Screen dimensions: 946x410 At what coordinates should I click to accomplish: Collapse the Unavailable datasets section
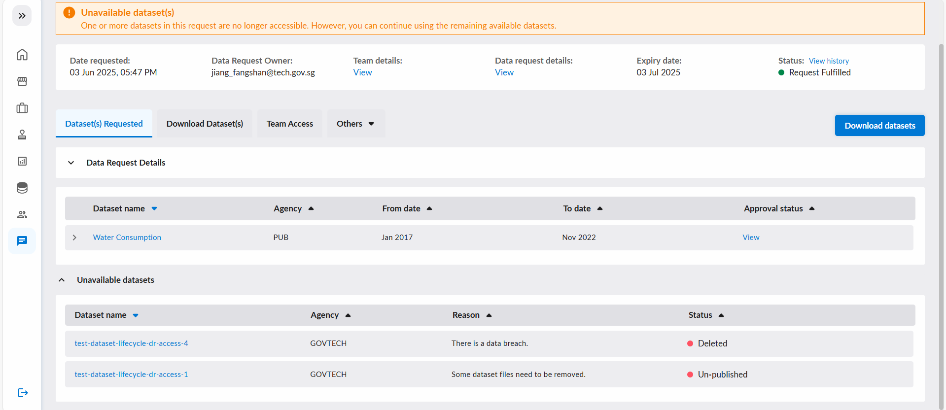coord(62,280)
